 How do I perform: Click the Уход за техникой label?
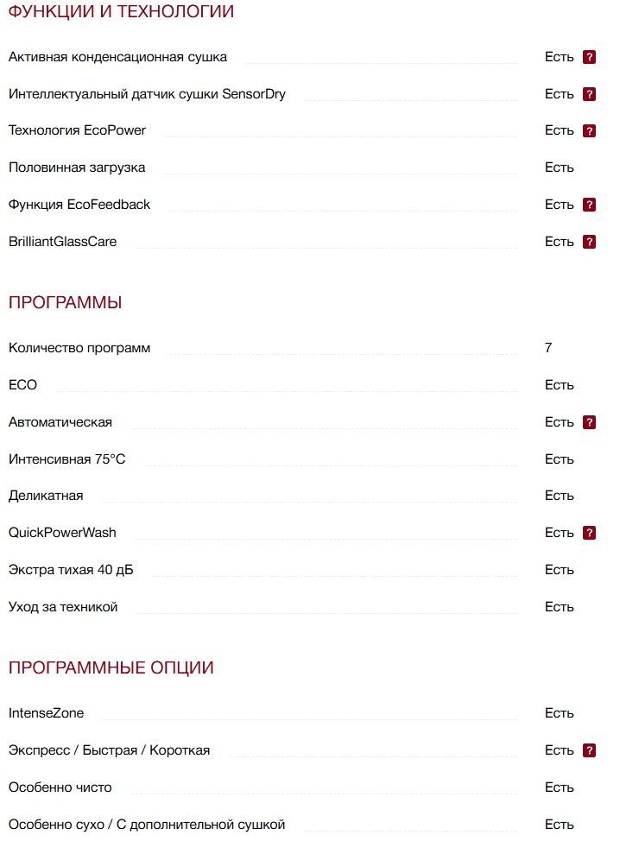pyautogui.click(x=63, y=607)
